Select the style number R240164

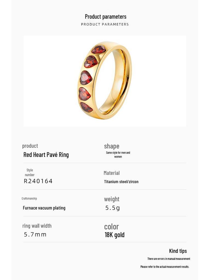tap(38, 181)
